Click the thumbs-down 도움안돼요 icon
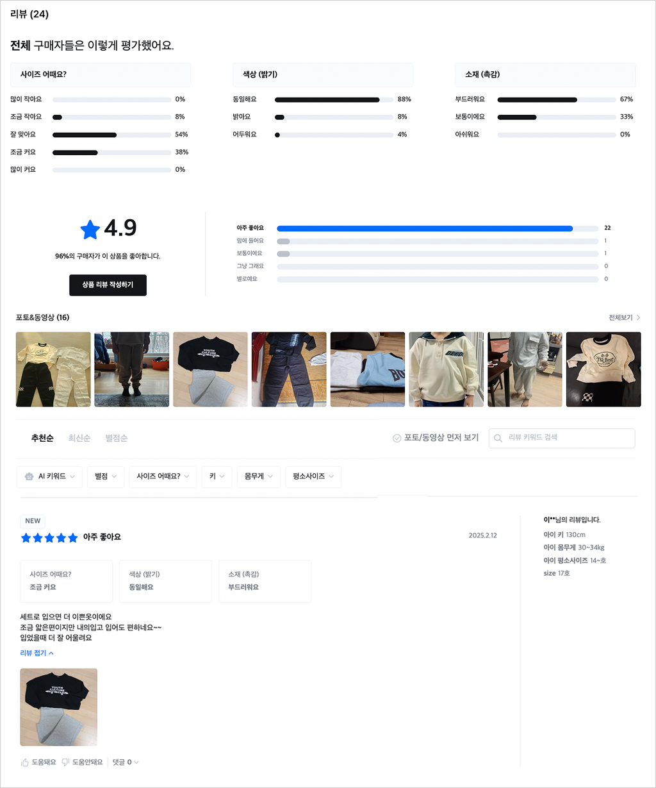 point(65,762)
